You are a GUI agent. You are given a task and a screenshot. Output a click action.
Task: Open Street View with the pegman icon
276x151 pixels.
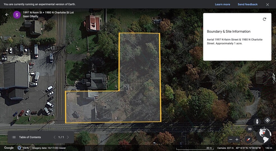257,122
